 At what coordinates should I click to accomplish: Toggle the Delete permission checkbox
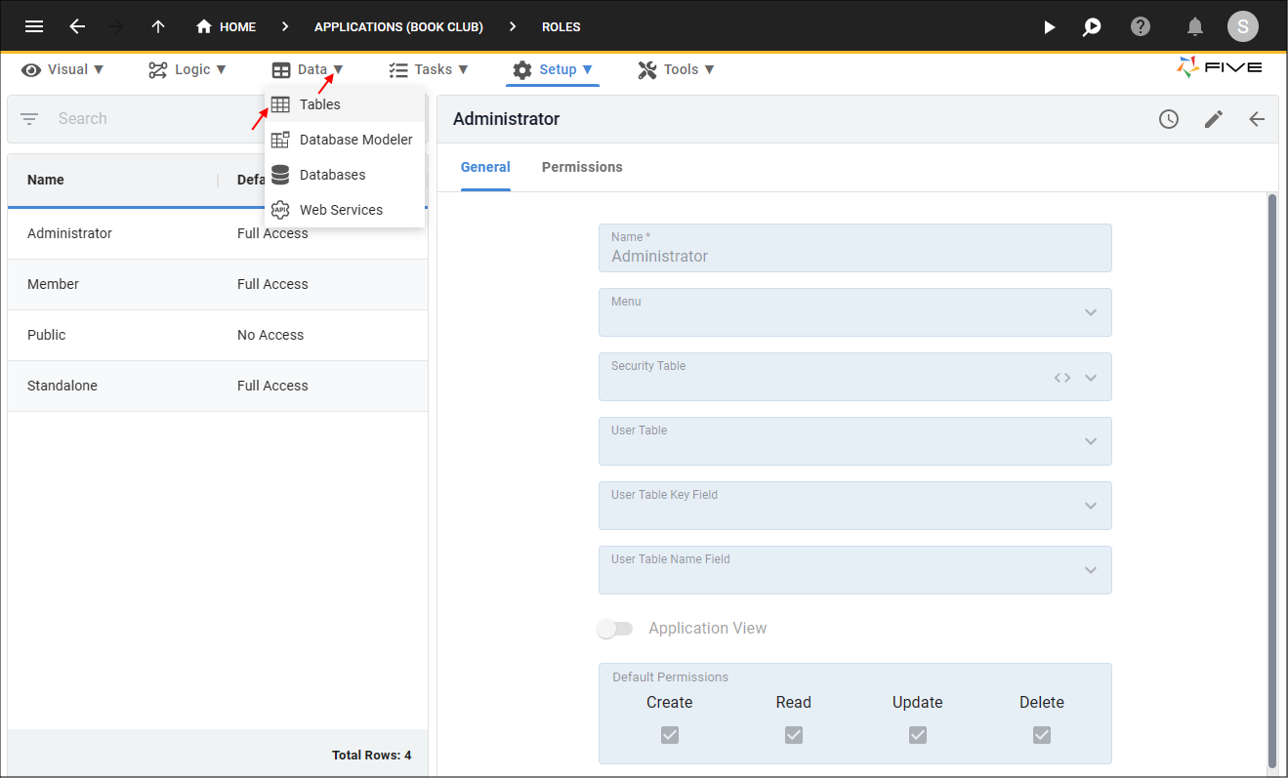[x=1042, y=735]
